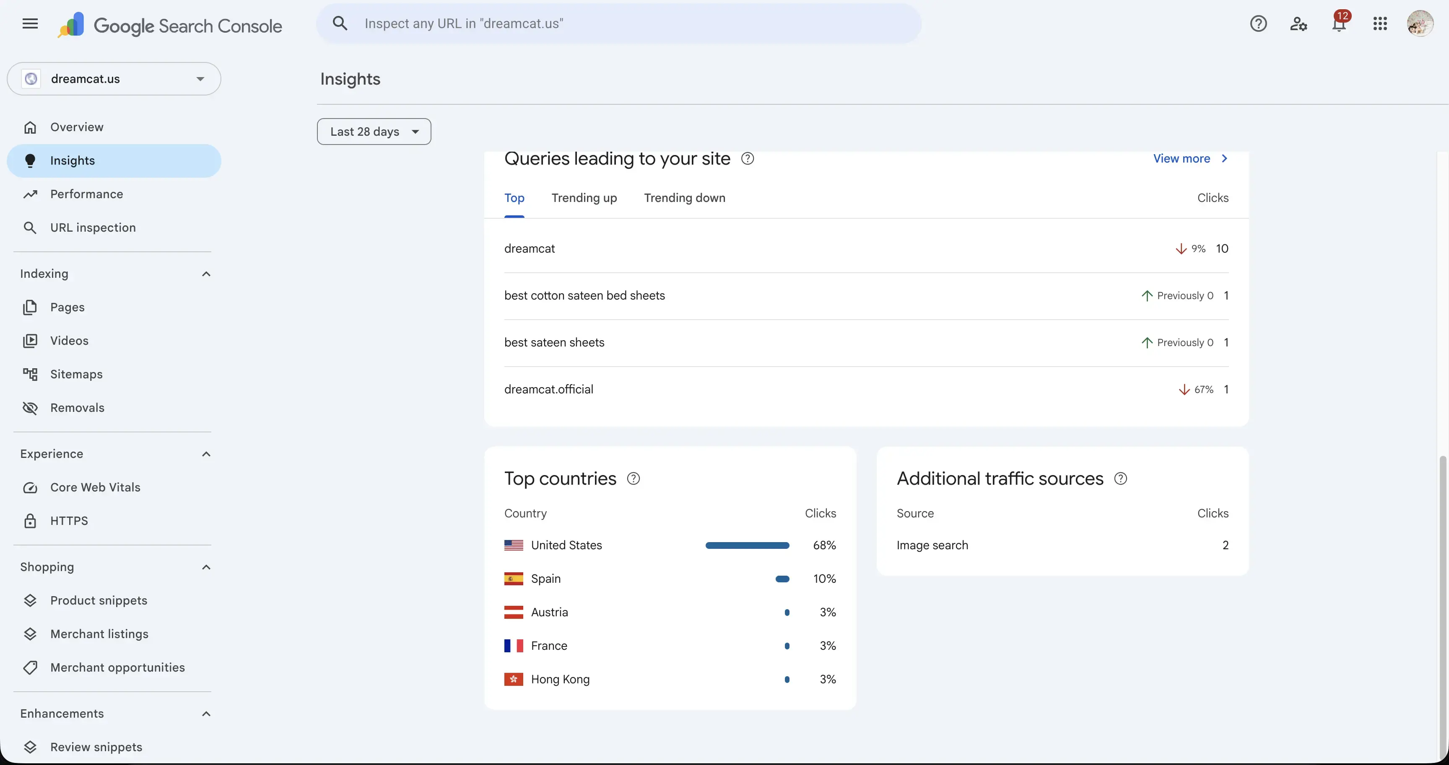1449x765 pixels.
Task: Open notifications bell with 12 badge
Action: click(x=1339, y=23)
